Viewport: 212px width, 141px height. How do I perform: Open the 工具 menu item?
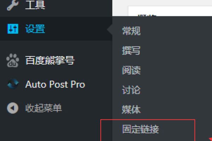point(35,5)
